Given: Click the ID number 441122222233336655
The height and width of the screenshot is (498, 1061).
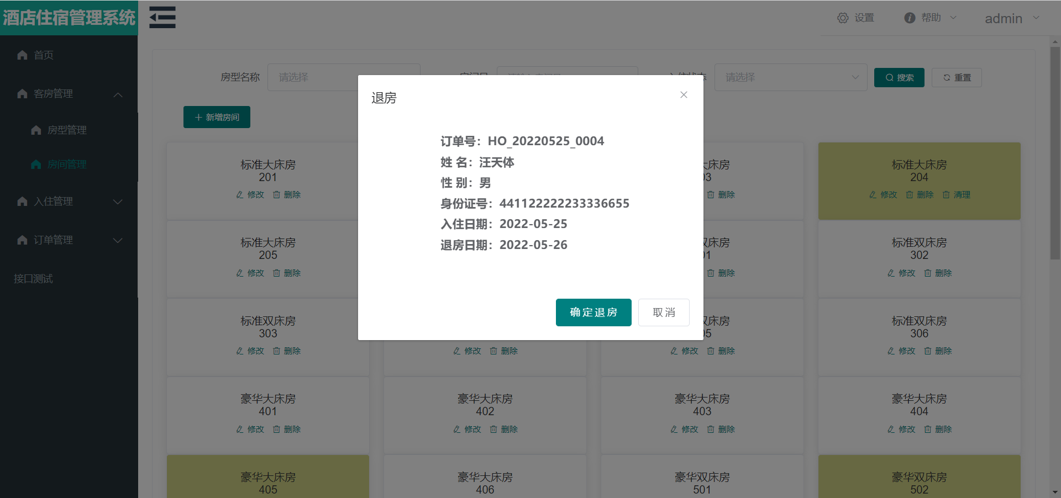Looking at the screenshot, I should 564,204.
